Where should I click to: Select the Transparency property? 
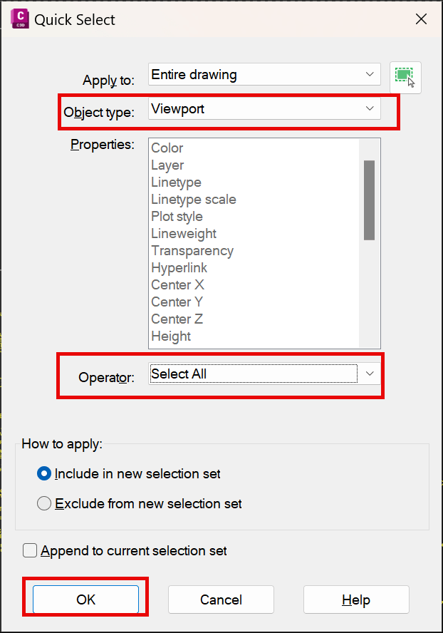[x=192, y=251]
